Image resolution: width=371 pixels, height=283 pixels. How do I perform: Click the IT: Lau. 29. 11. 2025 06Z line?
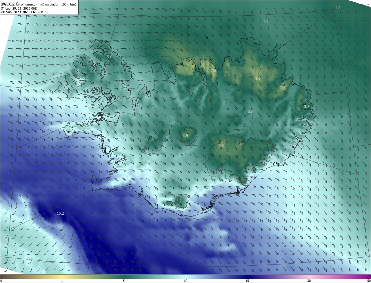point(19,8)
